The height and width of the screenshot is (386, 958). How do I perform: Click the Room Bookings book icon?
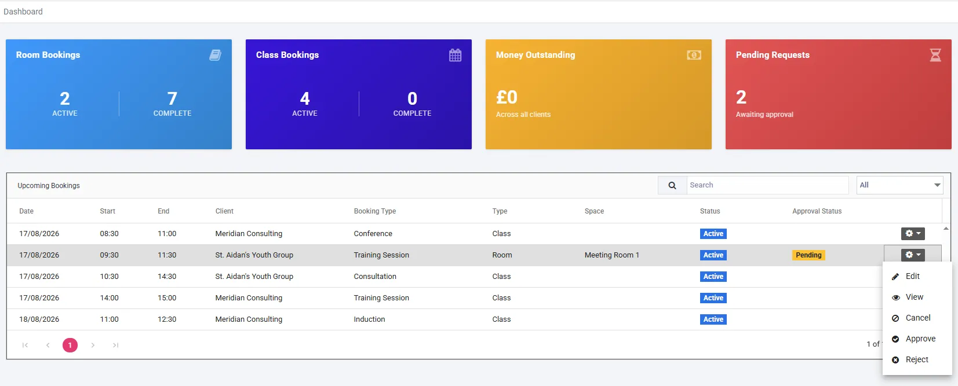click(215, 55)
